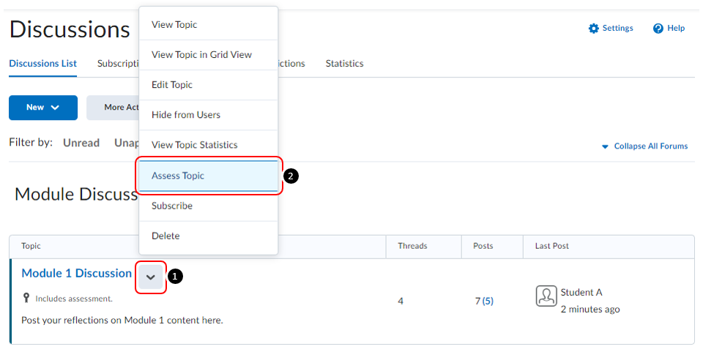Screen dimensions: 703x352
Task: Click the unread posts count (5)
Action: (488, 301)
